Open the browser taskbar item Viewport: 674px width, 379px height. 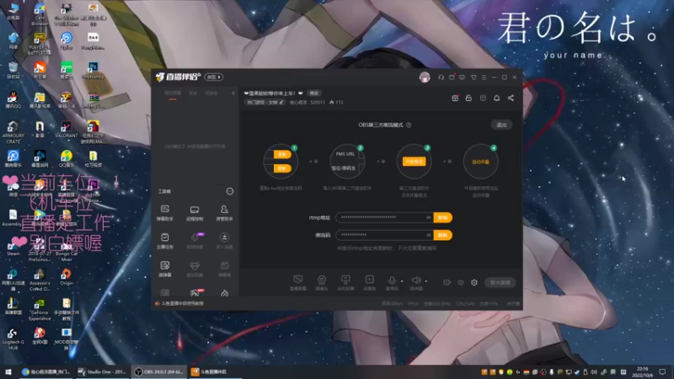46,372
